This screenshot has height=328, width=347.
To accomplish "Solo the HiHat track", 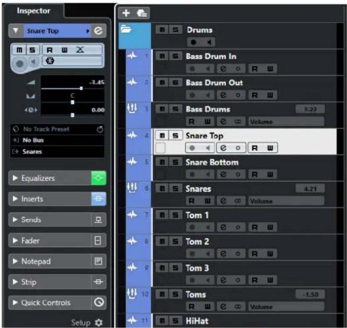I will coord(175,321).
